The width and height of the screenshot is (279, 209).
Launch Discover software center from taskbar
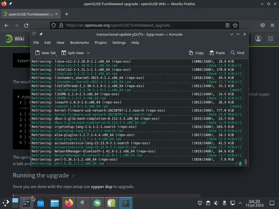pyautogui.click(x=41, y=203)
